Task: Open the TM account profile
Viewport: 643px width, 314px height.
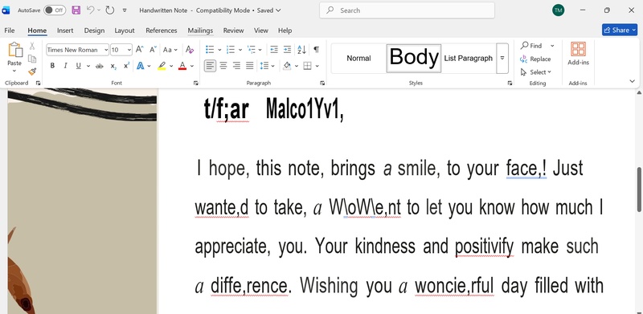Action: tap(558, 10)
